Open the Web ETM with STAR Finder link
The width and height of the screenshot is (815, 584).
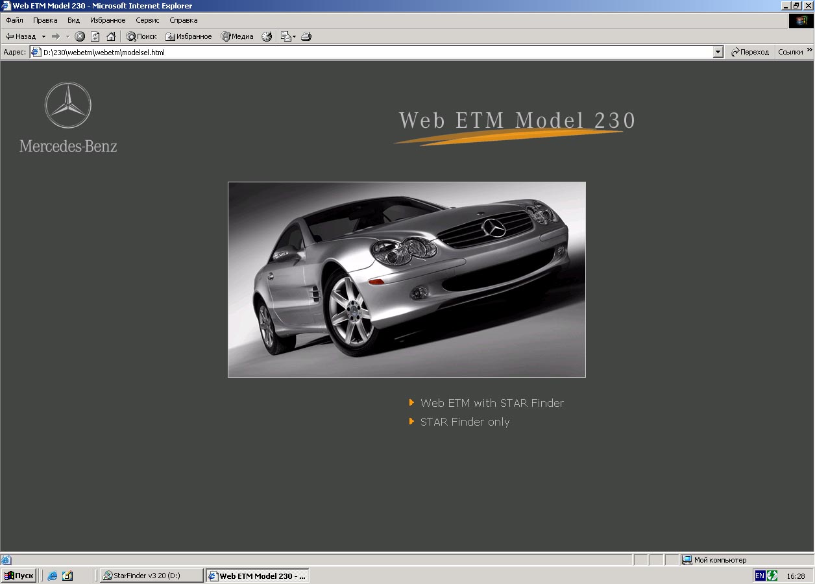click(492, 403)
